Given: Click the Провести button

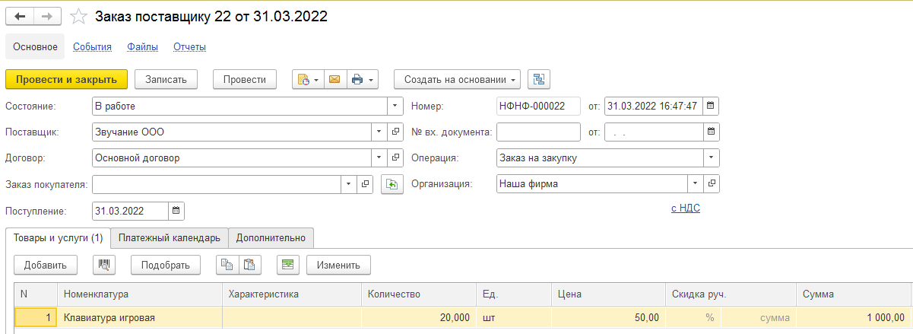Looking at the screenshot, I should tap(245, 79).
